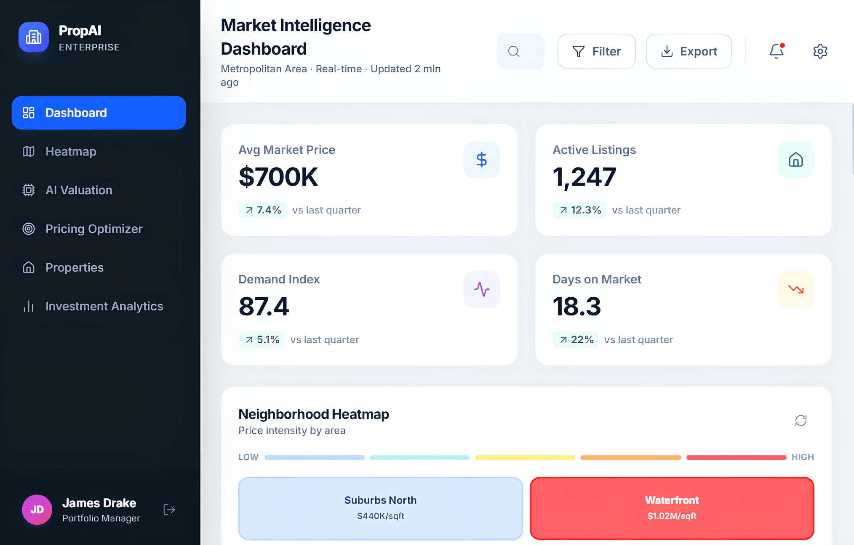This screenshot has width=854, height=545.
Task: Select the Pricing Optimizer target icon
Action: coord(28,229)
